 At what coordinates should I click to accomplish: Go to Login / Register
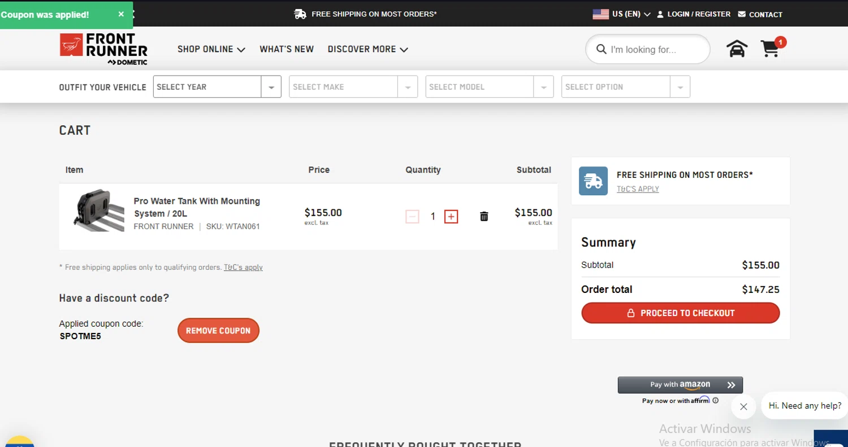click(x=694, y=14)
